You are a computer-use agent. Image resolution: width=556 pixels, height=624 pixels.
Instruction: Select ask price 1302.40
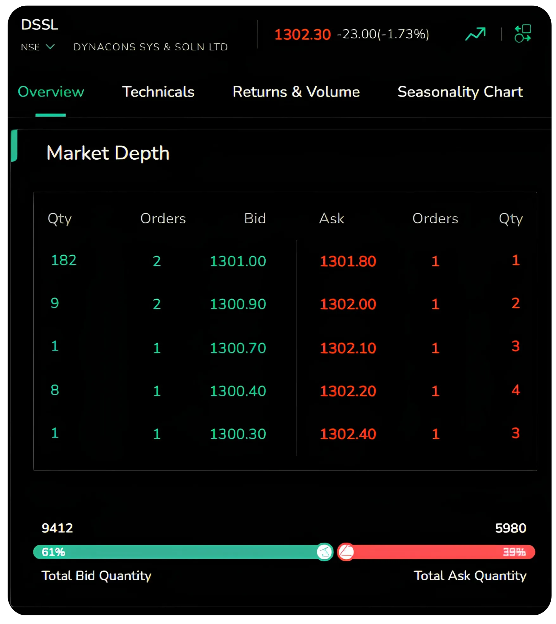(348, 434)
